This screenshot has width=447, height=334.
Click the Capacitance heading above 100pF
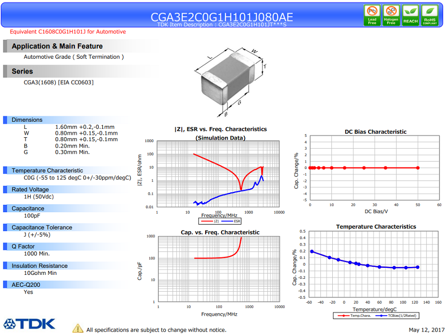(x=28, y=208)
